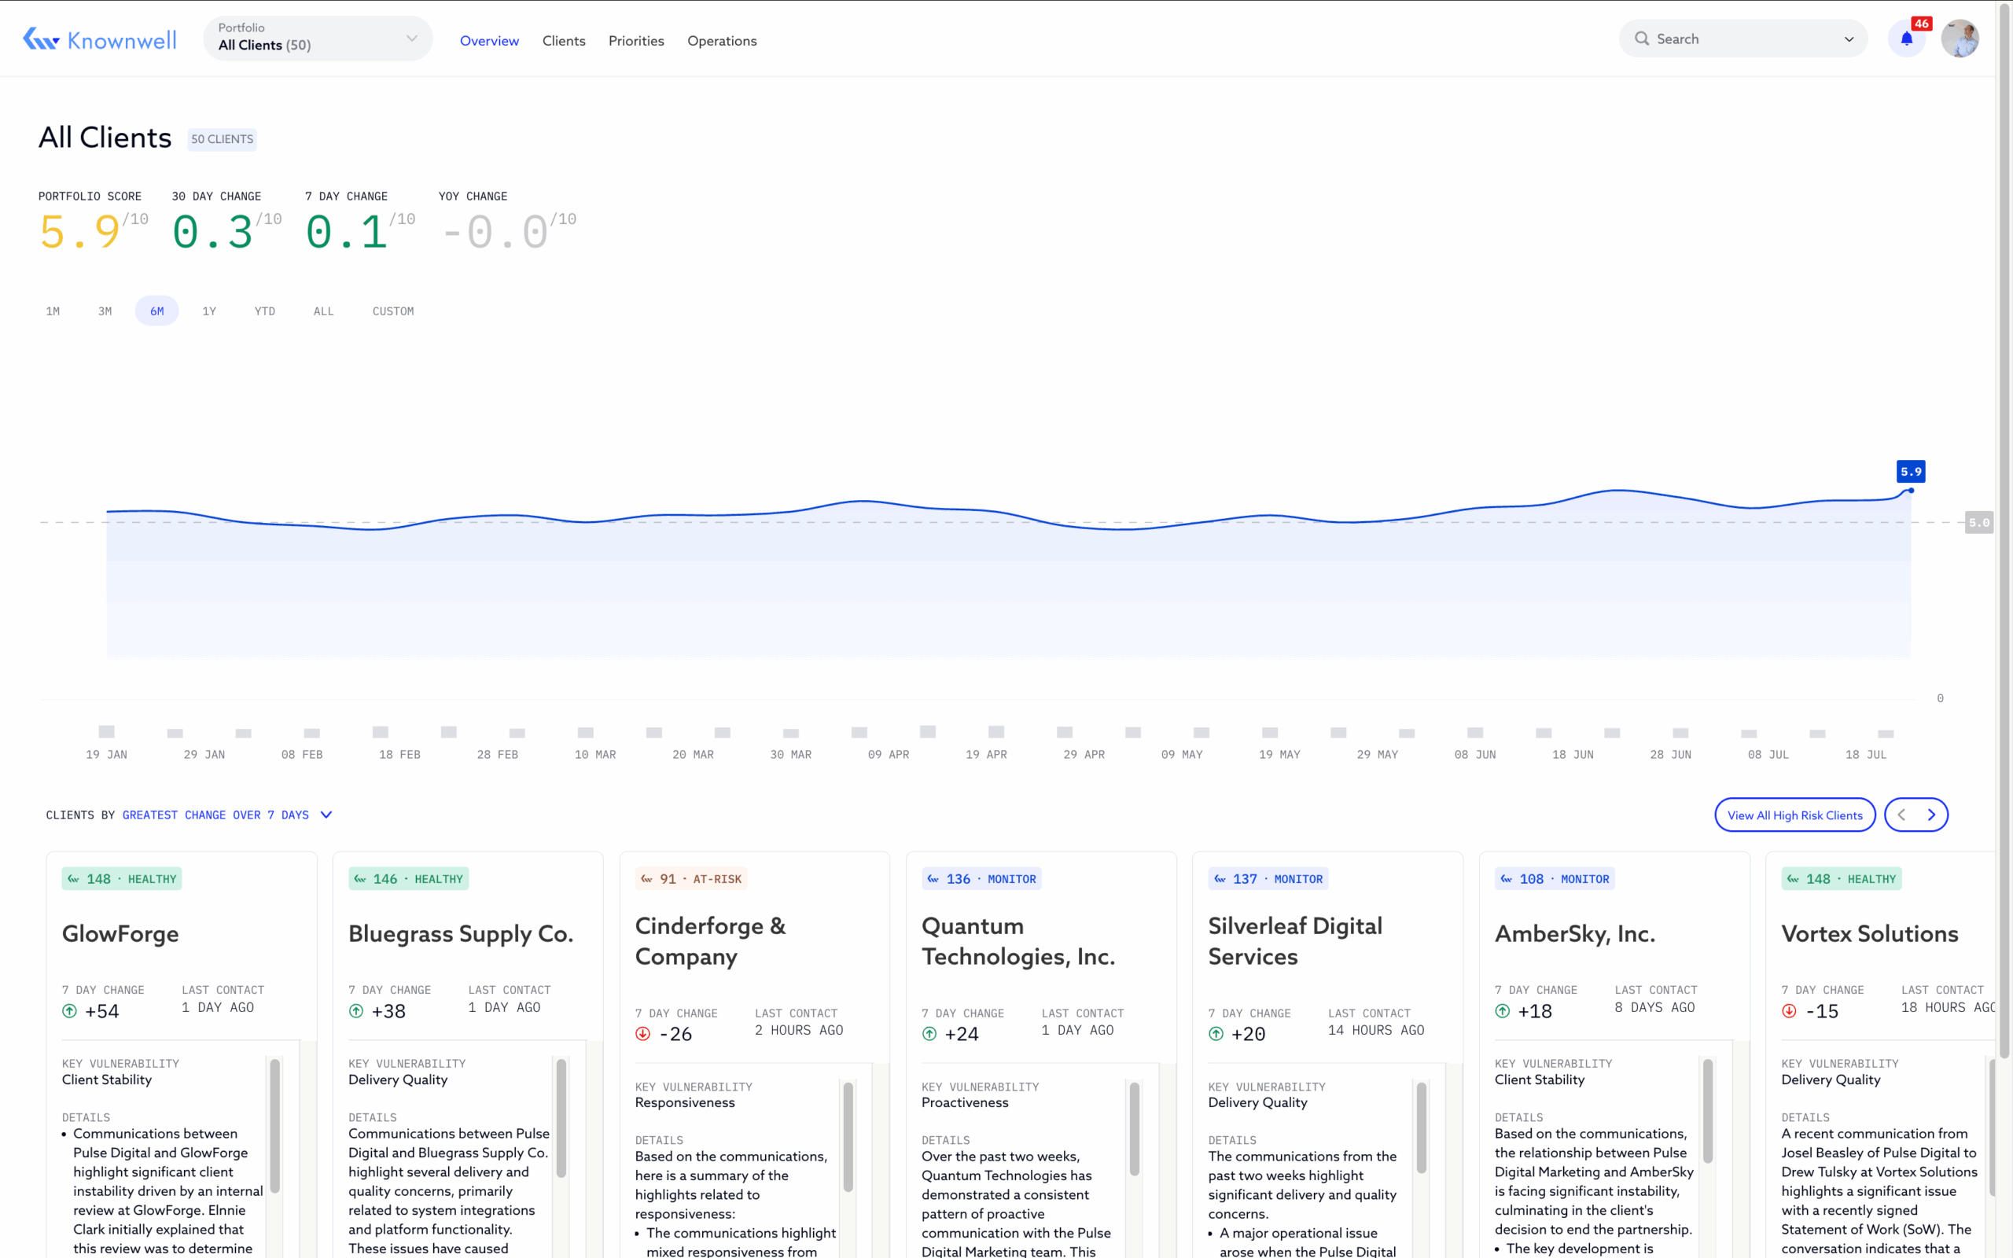Click the search magnifier icon
The width and height of the screenshot is (2013, 1258).
[x=1643, y=39]
